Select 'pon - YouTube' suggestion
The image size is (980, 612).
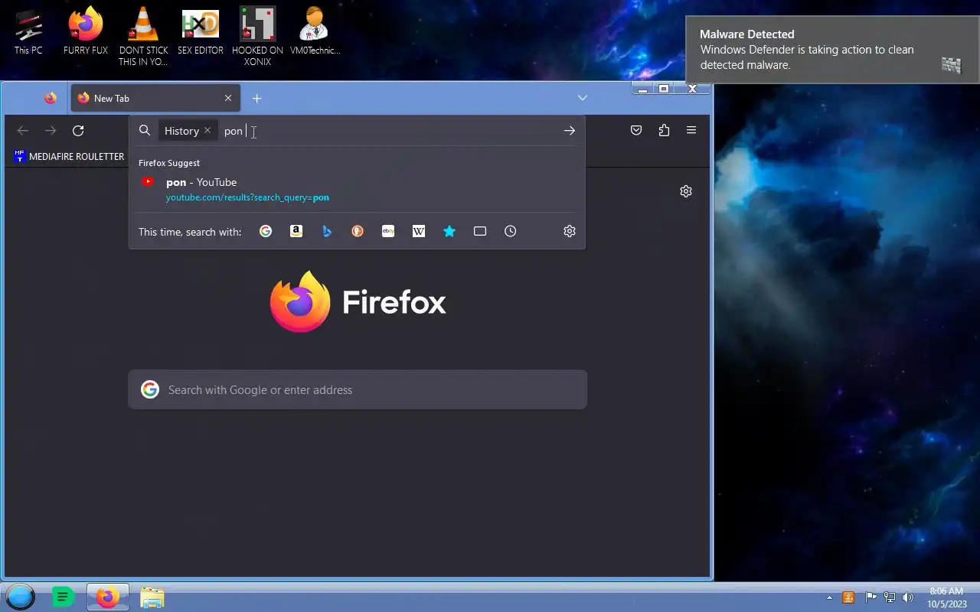tap(357, 189)
